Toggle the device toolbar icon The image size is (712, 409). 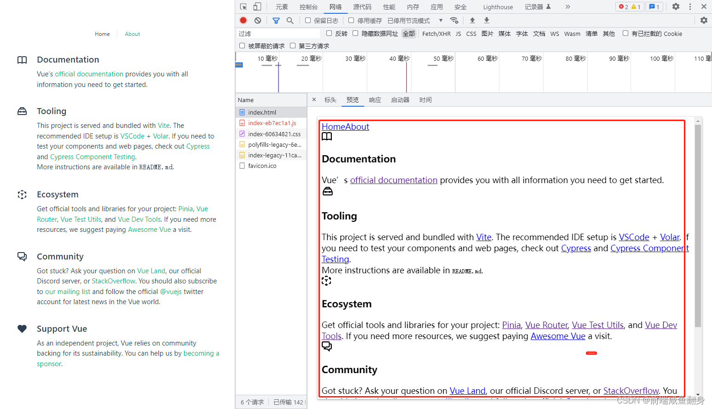tap(257, 7)
